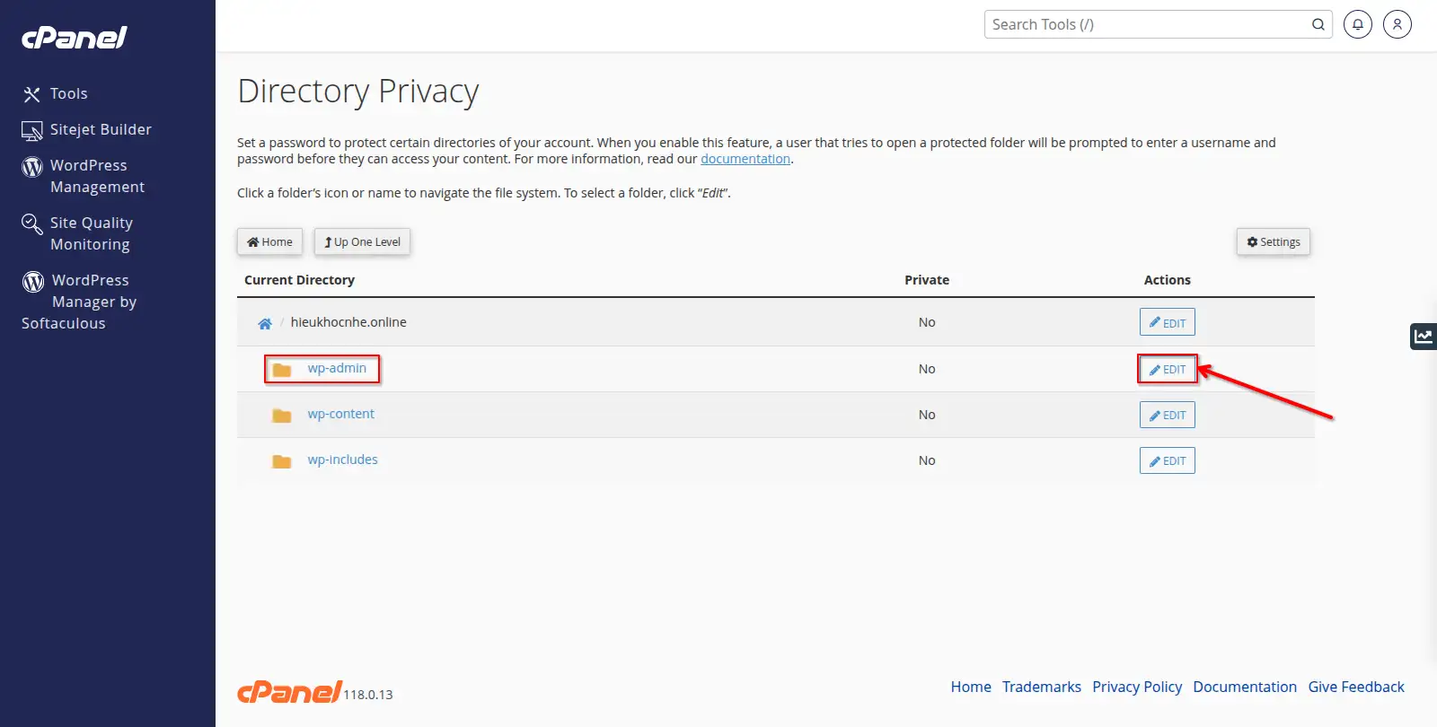Open Give Feedback link

pyautogui.click(x=1356, y=687)
